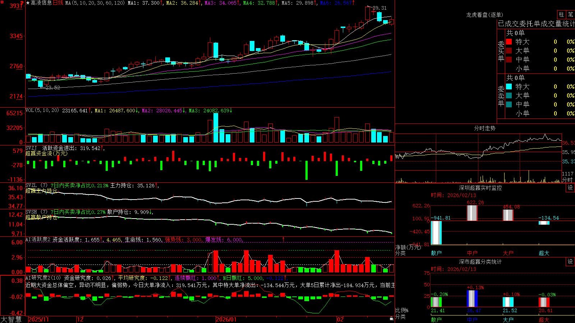Switch display to 笔 mode

(x=570, y=14)
